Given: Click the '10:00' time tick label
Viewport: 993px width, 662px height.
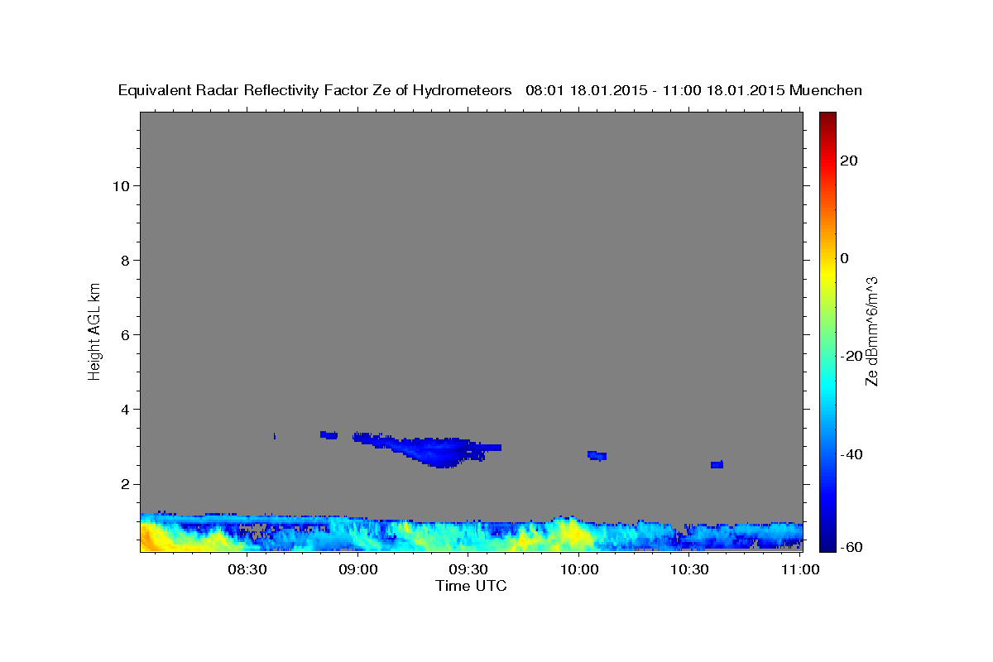Looking at the screenshot, I should (579, 569).
